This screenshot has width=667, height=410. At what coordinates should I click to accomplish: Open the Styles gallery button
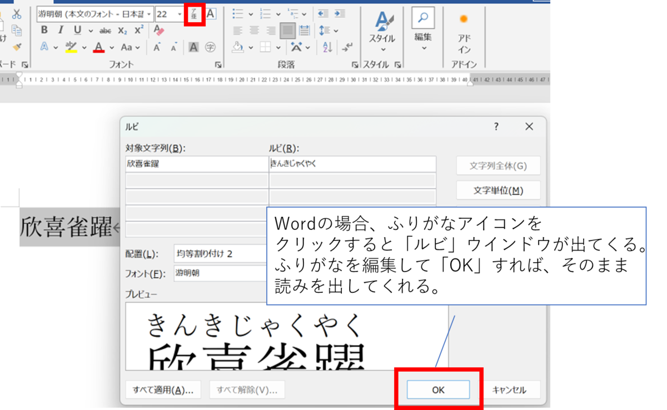[x=382, y=31]
